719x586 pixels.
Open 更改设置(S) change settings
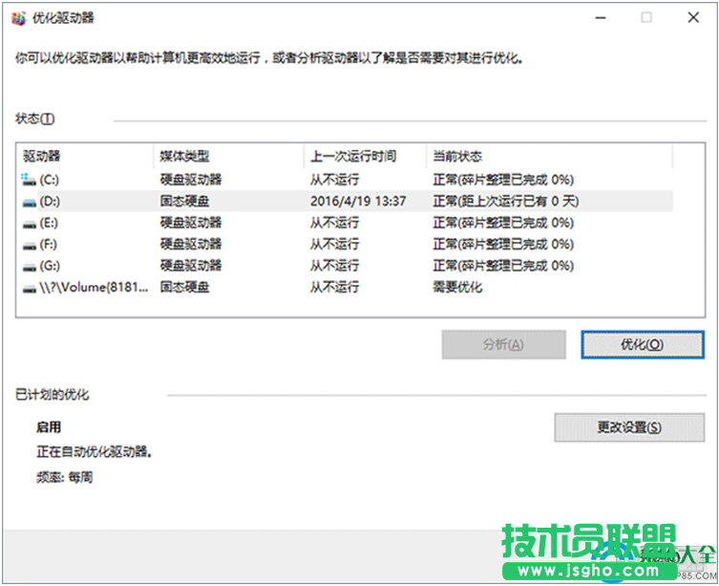(629, 427)
